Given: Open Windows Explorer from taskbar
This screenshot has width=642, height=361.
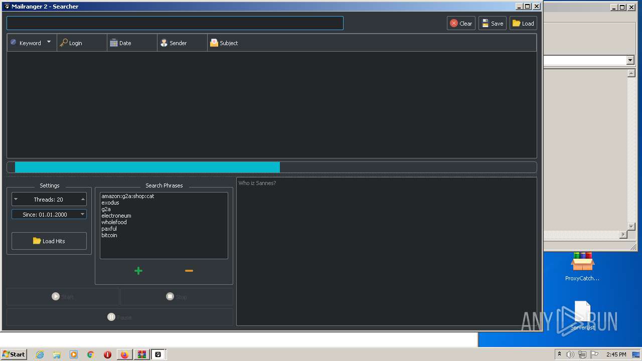Looking at the screenshot, I should tap(57, 354).
